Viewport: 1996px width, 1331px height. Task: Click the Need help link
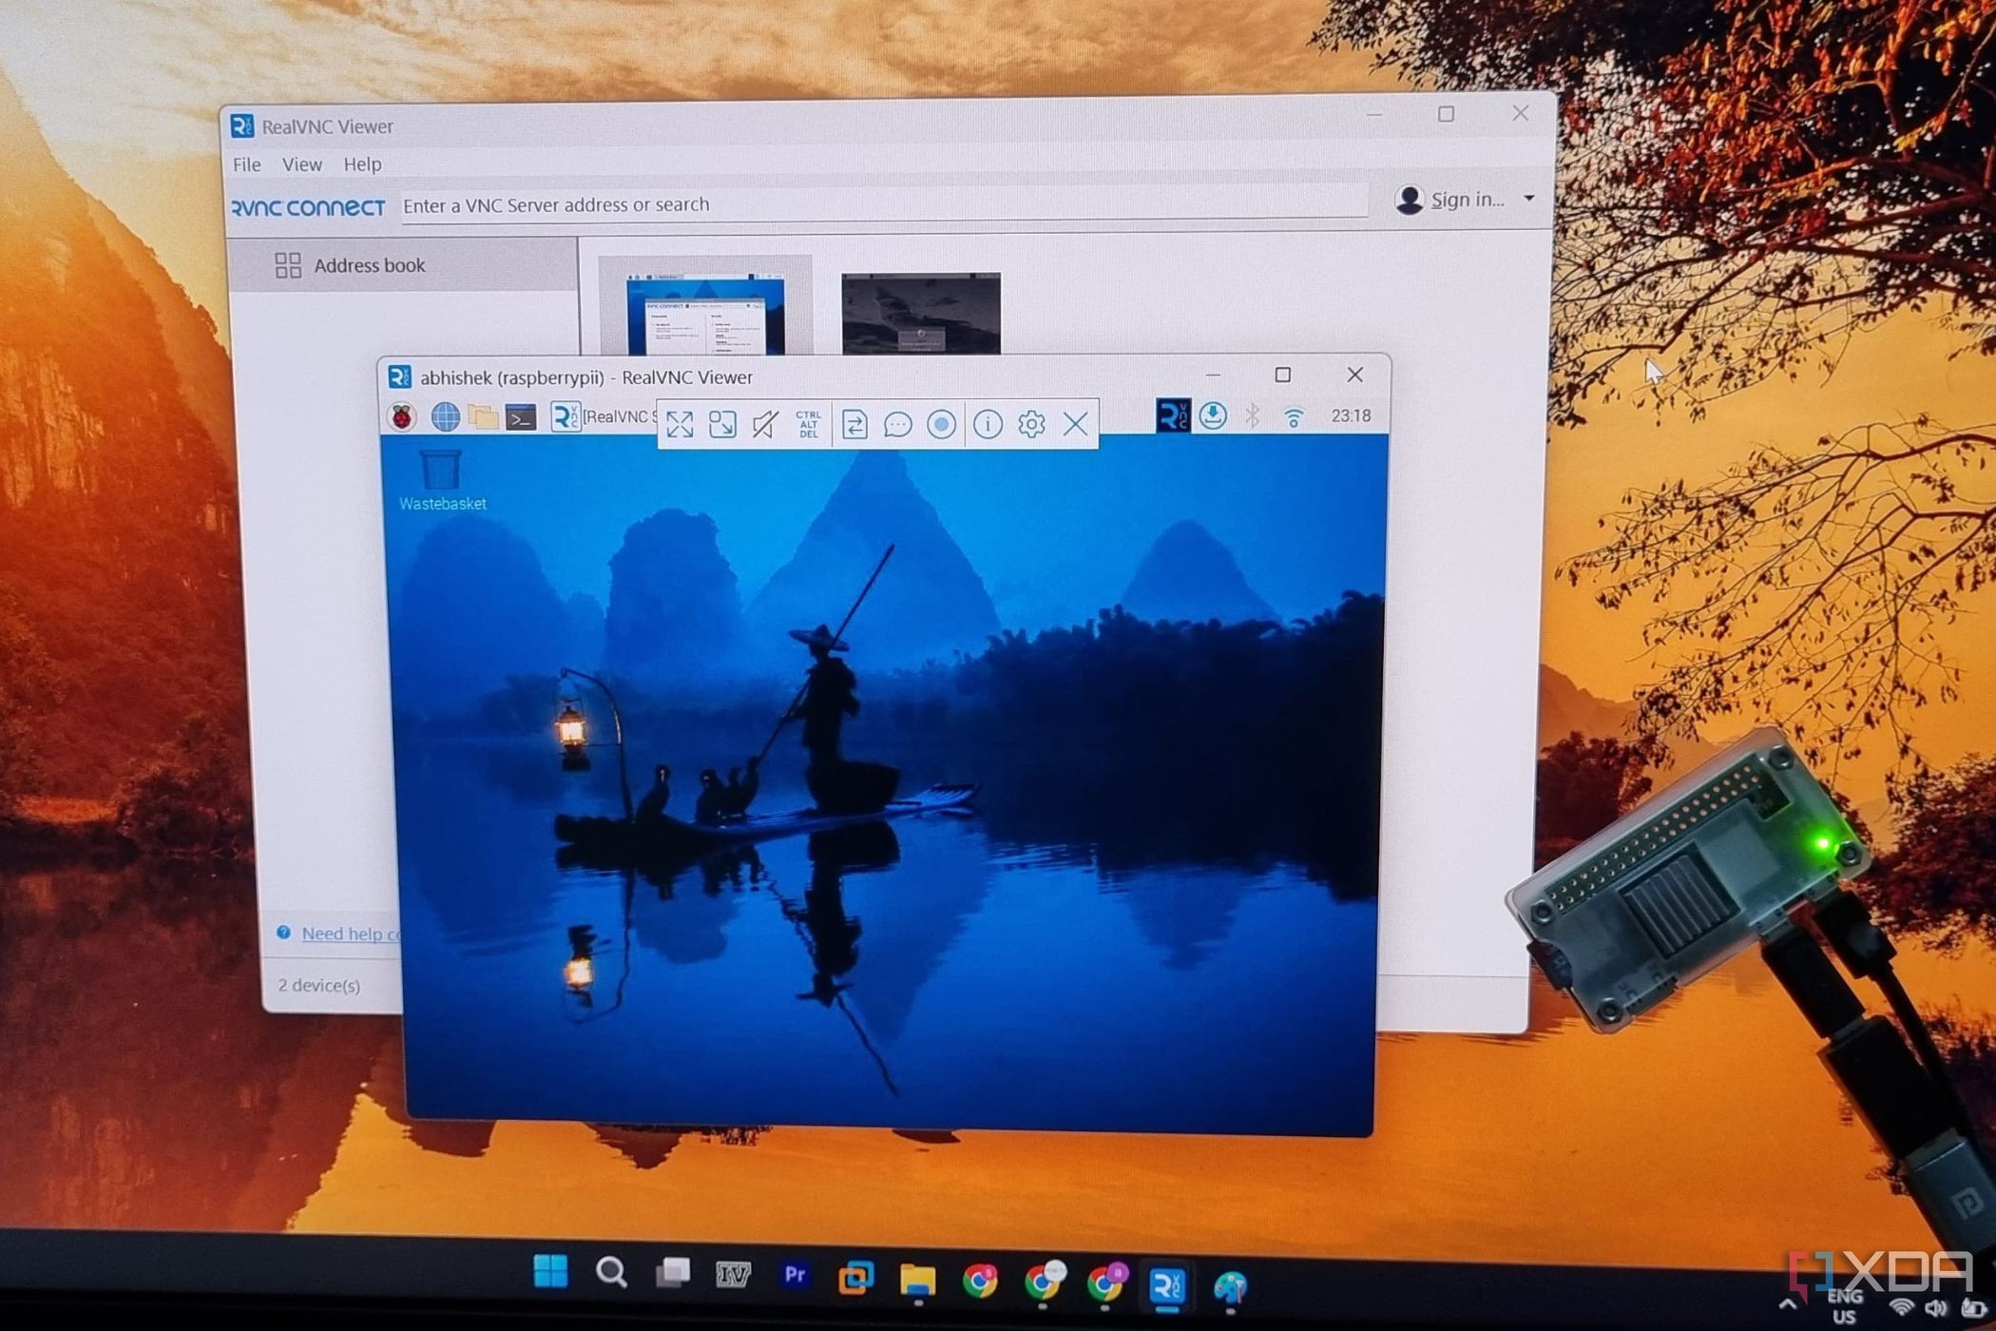coord(352,934)
